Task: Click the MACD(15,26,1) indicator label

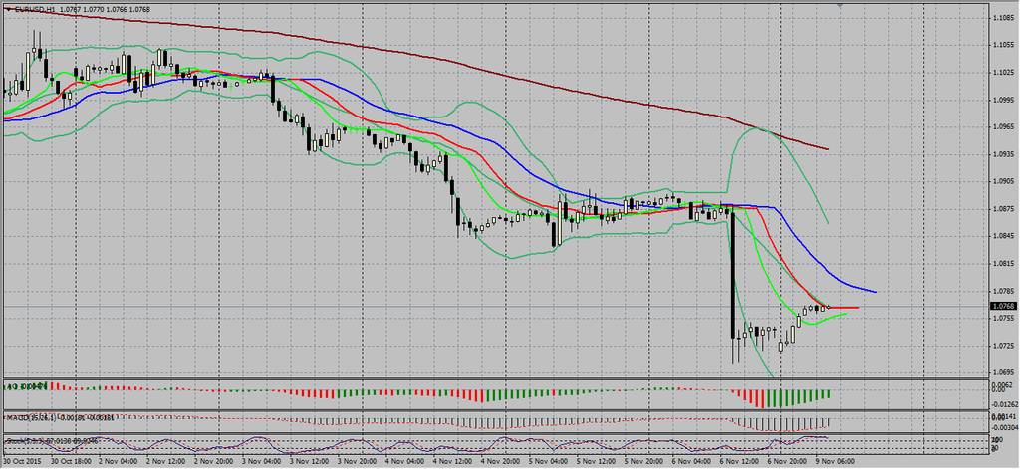Action: pos(60,417)
